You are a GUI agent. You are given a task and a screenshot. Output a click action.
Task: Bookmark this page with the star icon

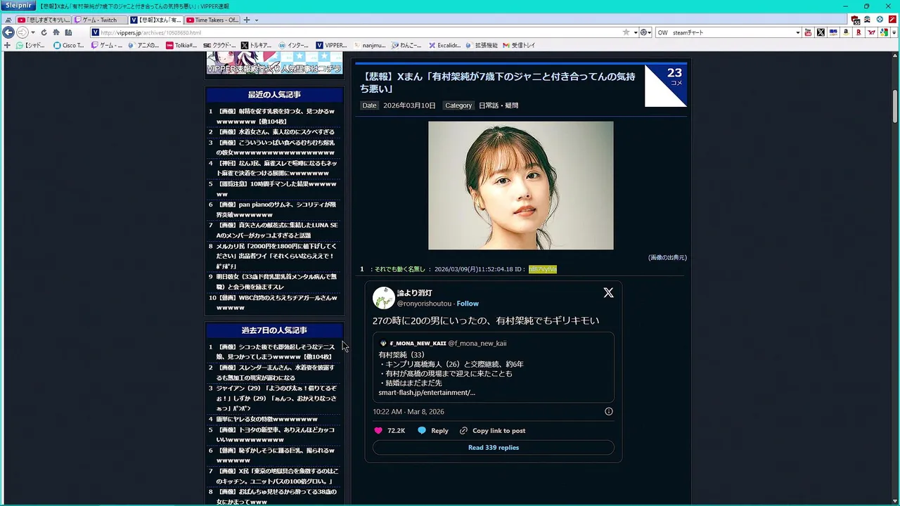pos(626,32)
